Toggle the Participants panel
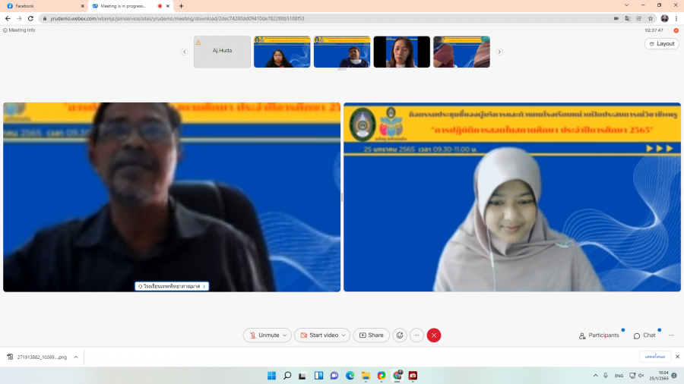The width and height of the screenshot is (684, 384). click(x=599, y=335)
